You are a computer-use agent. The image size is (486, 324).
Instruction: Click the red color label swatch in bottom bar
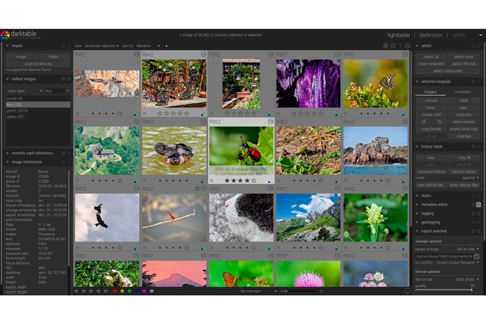tap(115, 291)
